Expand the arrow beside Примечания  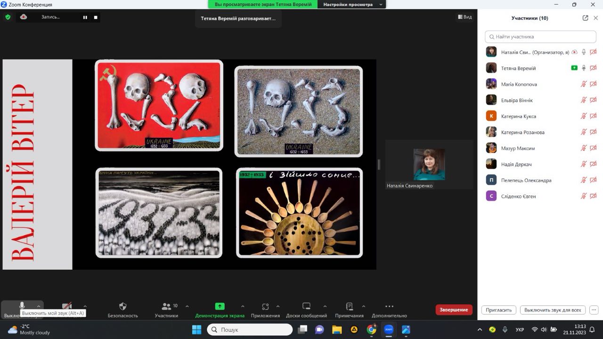tap(364, 306)
